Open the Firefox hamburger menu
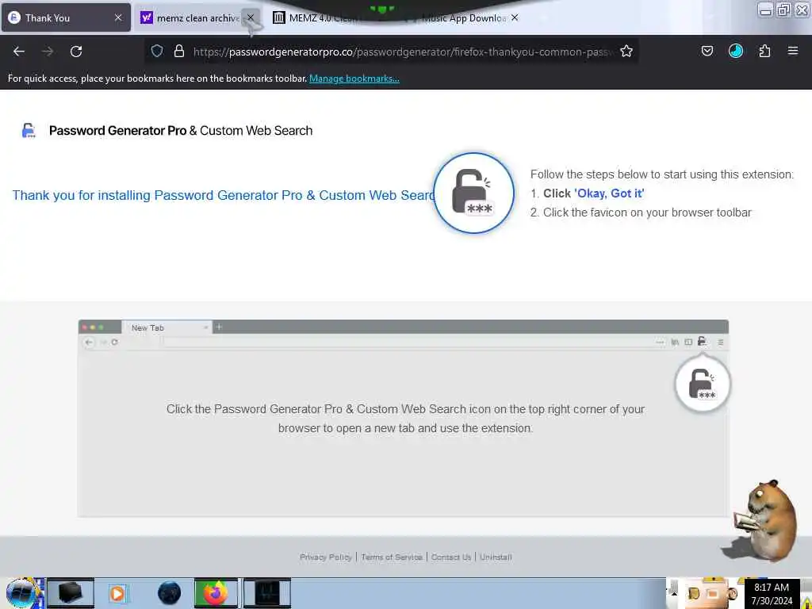812x609 pixels. [x=793, y=51]
